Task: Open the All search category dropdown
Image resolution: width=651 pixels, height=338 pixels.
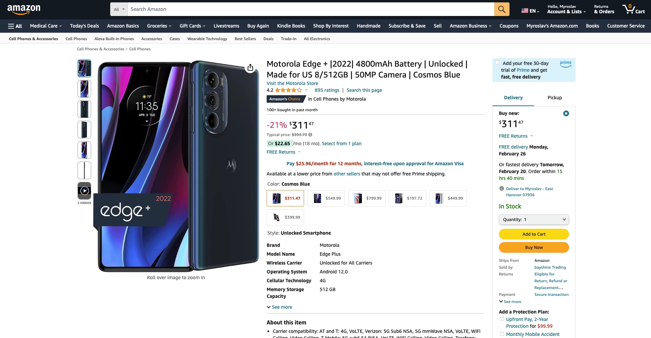Action: click(119, 9)
